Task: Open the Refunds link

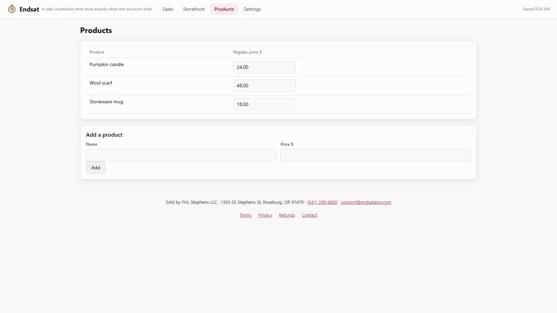Action: point(287,215)
